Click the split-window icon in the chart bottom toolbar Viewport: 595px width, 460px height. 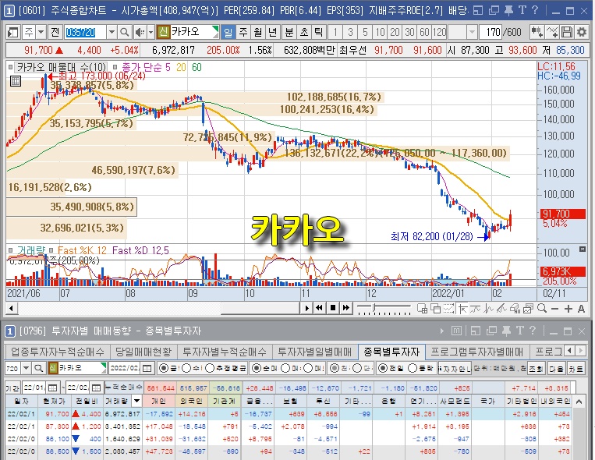tap(422, 309)
